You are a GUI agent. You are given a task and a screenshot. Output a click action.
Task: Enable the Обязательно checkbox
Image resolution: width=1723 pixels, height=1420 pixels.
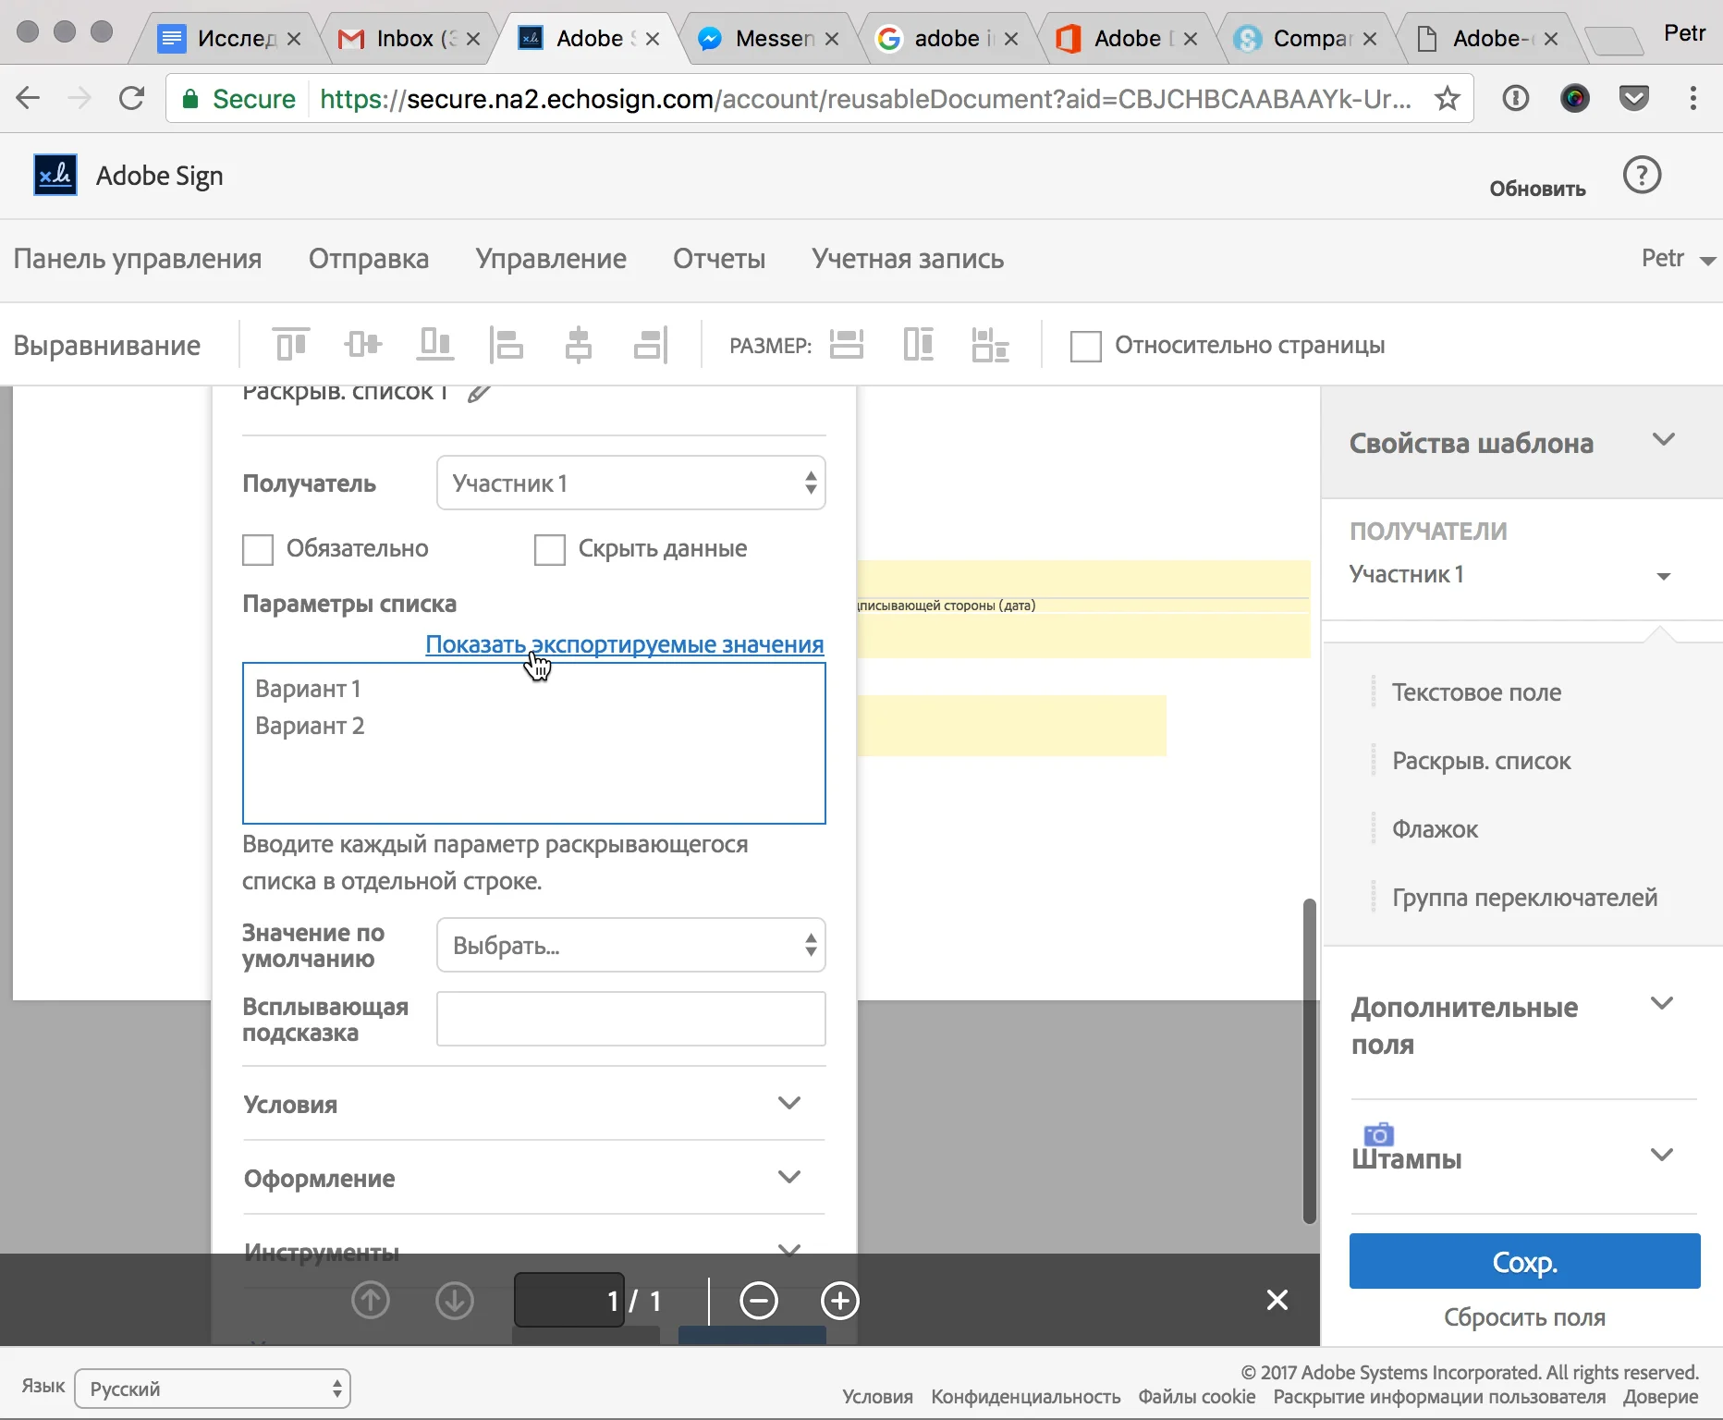click(258, 549)
